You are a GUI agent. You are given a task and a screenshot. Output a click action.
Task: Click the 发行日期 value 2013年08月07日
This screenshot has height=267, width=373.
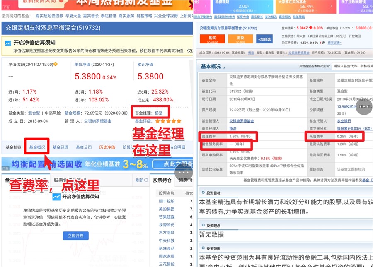(242, 99)
